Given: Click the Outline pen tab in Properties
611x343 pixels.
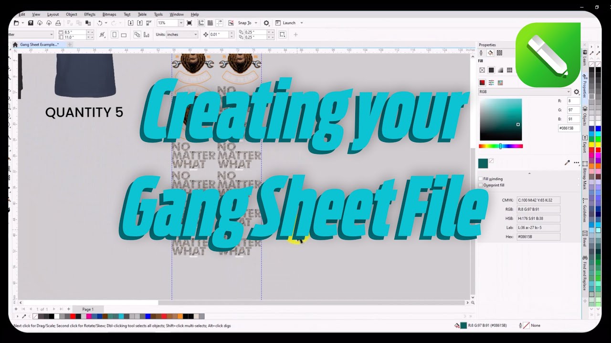Looking at the screenshot, I should click(x=481, y=53).
